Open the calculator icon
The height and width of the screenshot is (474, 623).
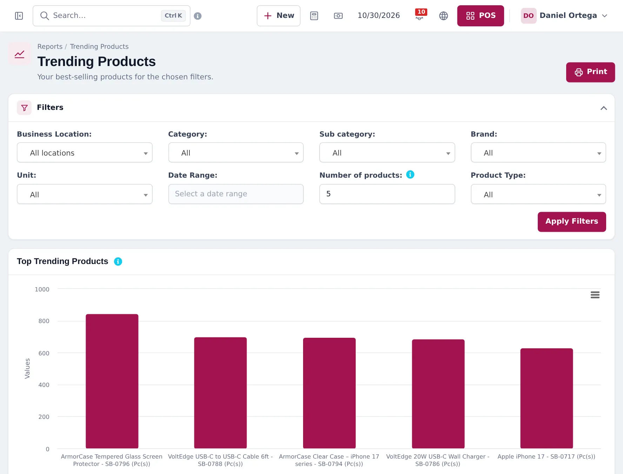(x=314, y=16)
